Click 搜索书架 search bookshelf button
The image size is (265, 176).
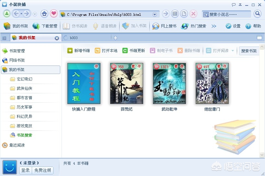tap(249, 51)
